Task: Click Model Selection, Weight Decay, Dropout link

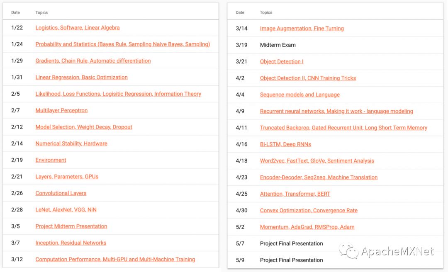Action: 84,127
